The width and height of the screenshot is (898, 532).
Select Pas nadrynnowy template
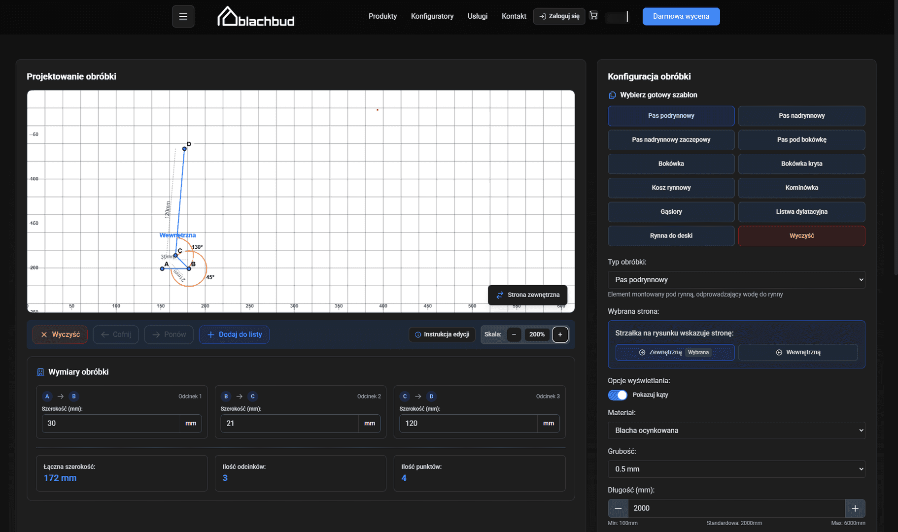point(801,116)
